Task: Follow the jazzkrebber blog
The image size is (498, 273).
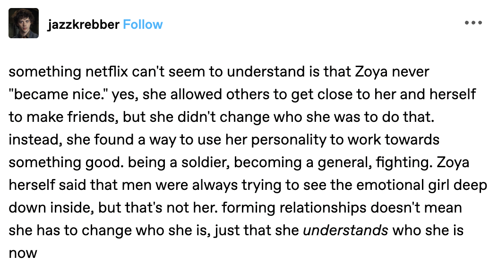Action: point(143,25)
